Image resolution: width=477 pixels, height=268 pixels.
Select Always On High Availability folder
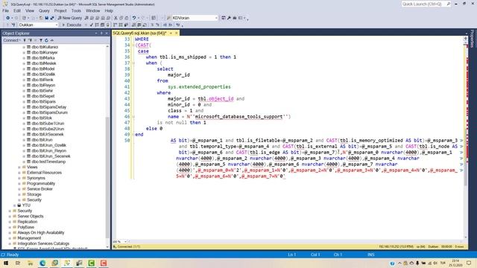(x=41, y=233)
